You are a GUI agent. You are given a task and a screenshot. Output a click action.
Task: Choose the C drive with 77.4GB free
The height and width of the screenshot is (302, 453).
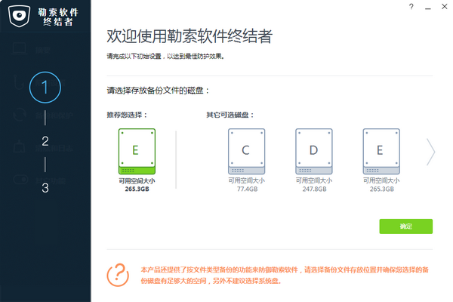click(x=246, y=152)
